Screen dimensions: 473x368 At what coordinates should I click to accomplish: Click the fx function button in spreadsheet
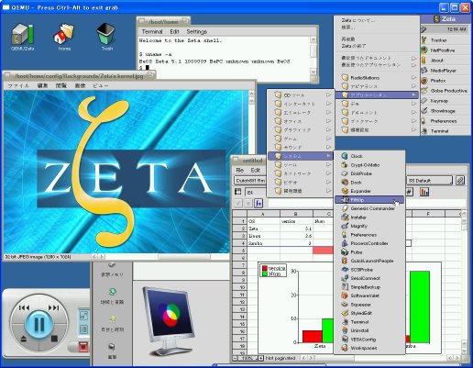tap(258, 203)
